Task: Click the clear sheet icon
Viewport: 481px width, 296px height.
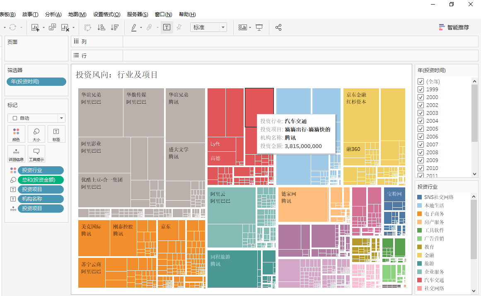Action: 65,28
